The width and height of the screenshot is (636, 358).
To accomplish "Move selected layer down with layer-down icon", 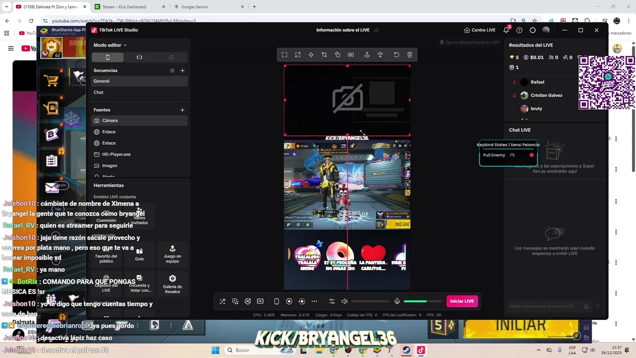I will (380, 55).
